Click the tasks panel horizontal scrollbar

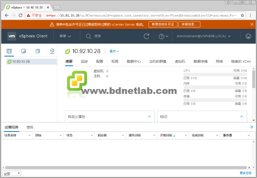coord(126,168)
